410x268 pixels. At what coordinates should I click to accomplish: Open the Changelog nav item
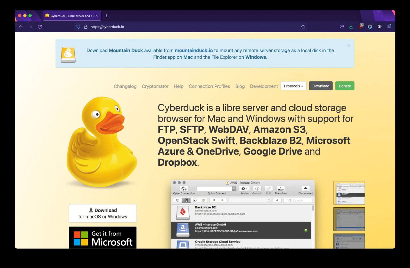click(x=125, y=86)
